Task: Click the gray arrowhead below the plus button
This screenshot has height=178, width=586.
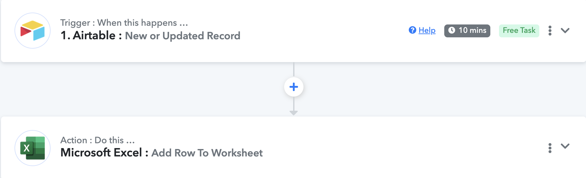Action: [293, 113]
